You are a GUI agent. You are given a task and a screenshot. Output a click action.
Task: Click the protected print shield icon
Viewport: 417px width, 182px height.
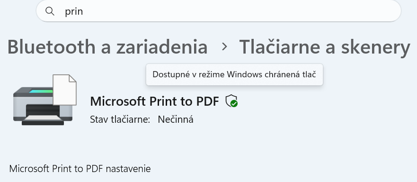(231, 101)
